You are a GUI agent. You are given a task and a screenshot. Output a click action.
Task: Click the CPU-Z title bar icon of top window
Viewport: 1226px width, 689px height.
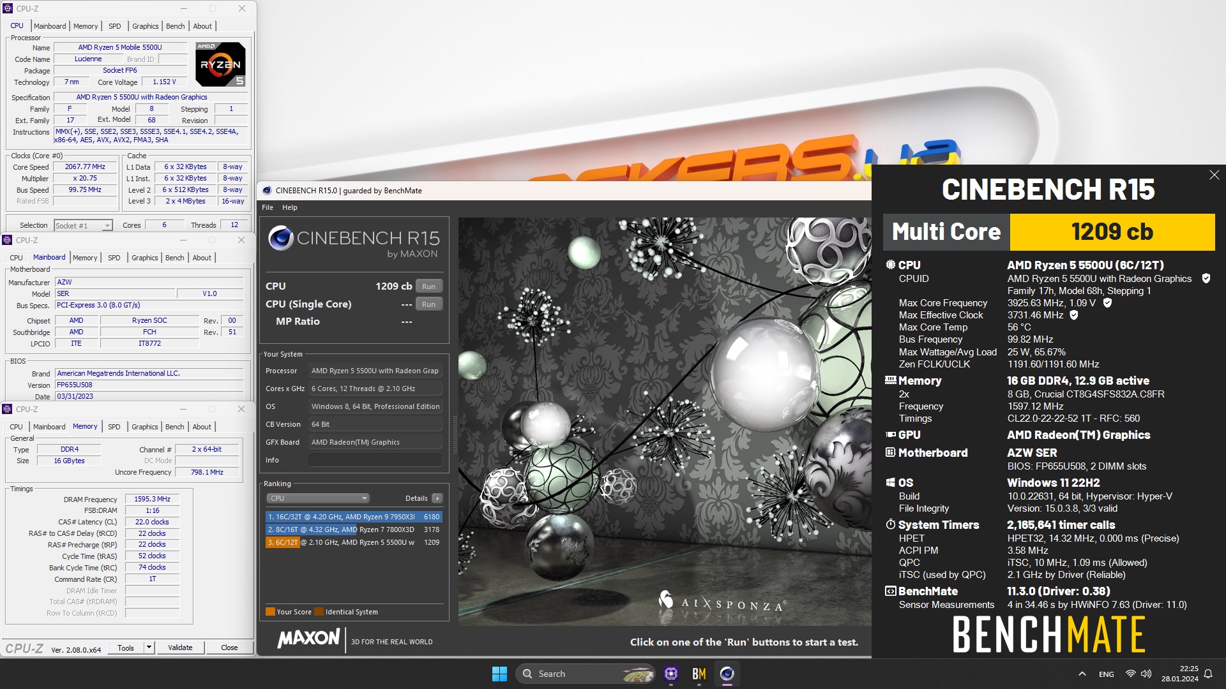click(x=8, y=8)
